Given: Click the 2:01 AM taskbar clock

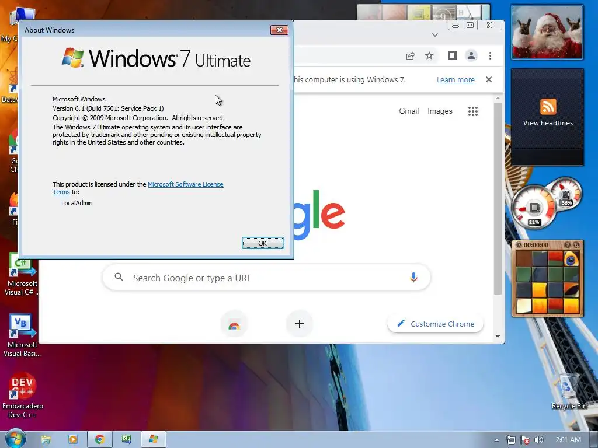Looking at the screenshot, I should 568,440.
